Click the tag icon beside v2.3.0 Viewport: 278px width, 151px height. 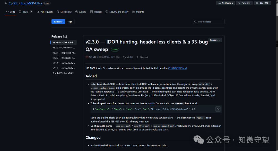click(125, 57)
